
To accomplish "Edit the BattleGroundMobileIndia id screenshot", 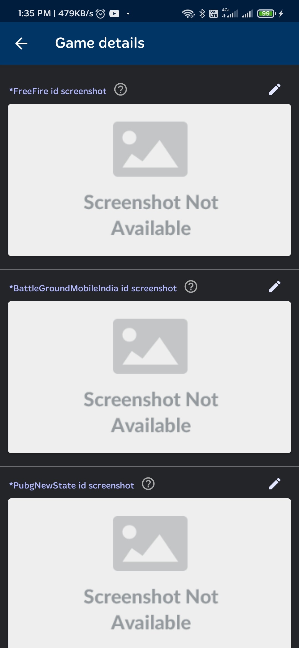I will 275,287.
